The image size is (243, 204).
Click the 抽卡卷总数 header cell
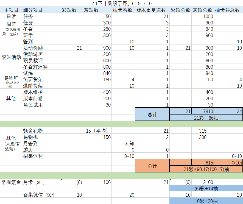pyautogui.click(x=228, y=10)
